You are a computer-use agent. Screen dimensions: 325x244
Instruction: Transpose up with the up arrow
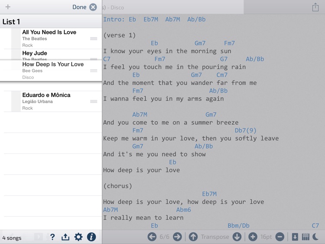click(193, 237)
